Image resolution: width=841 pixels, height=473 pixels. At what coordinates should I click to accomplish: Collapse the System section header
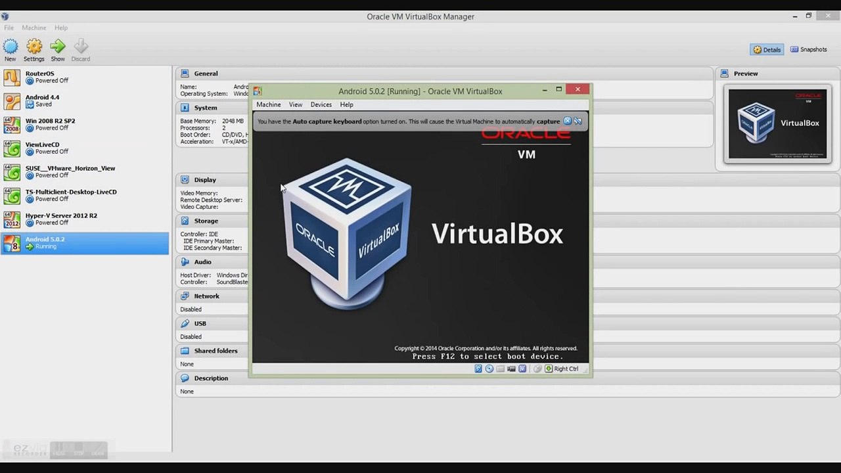pyautogui.click(x=444, y=108)
